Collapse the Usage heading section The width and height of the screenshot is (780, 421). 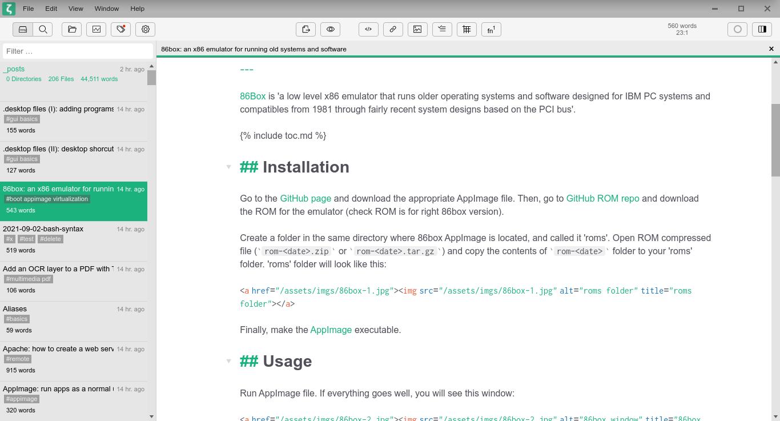(228, 362)
